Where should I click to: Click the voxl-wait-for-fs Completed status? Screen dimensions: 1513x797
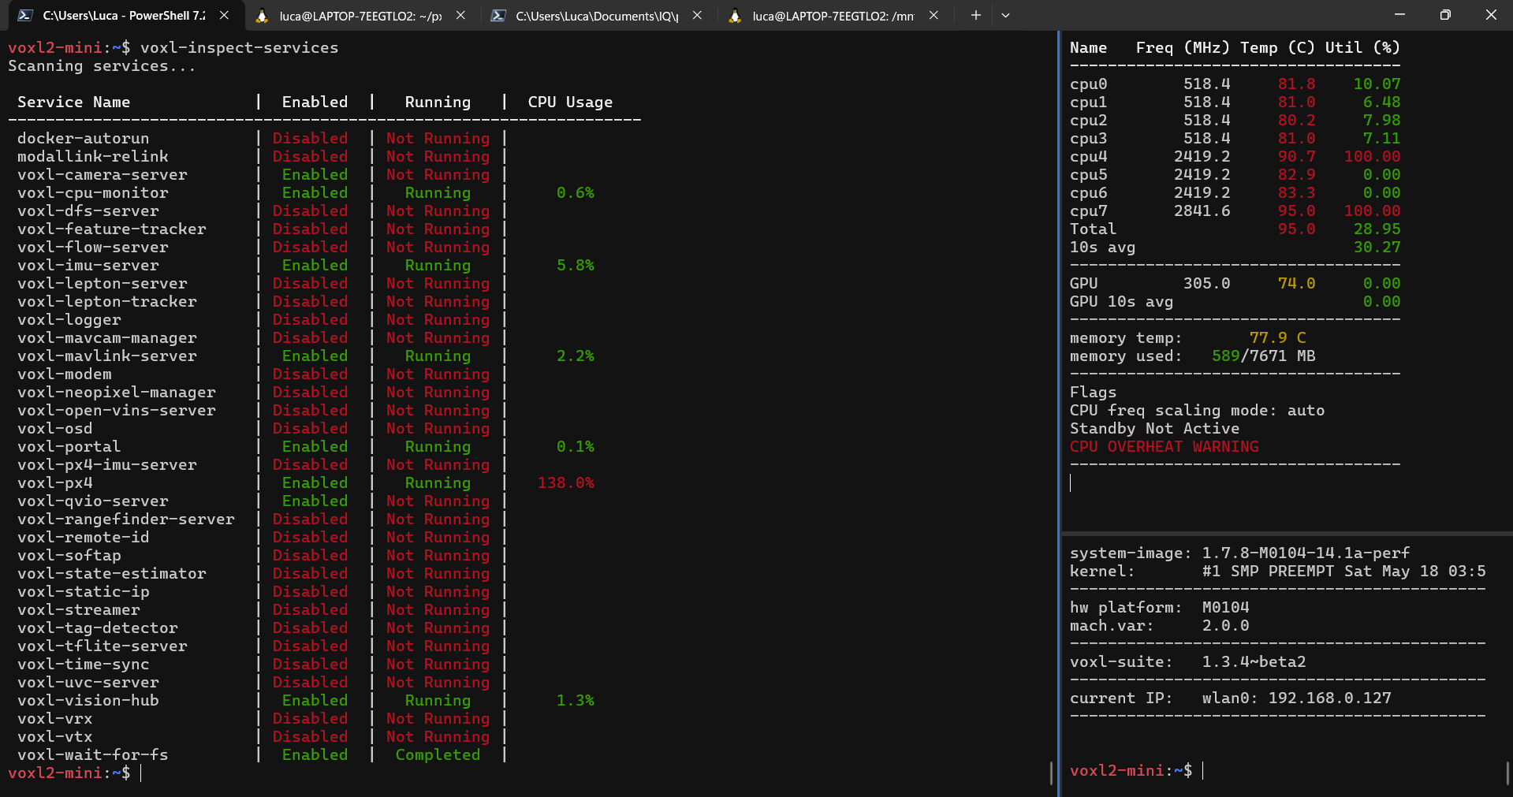438,755
